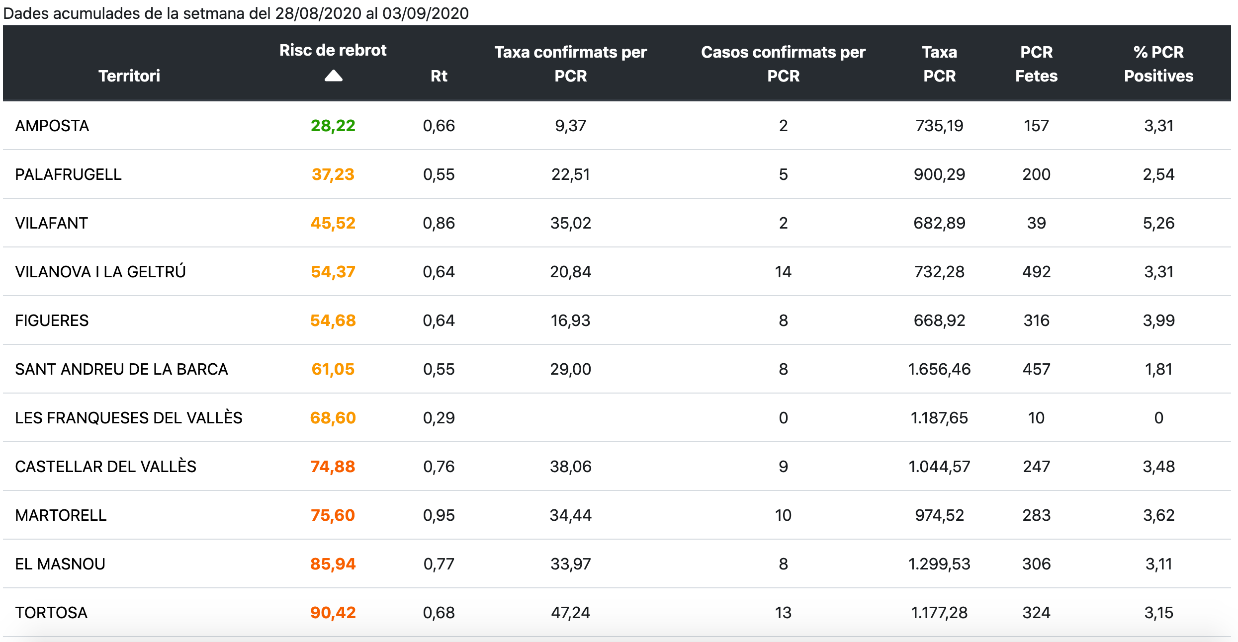This screenshot has height=642, width=1238.
Task: Sort by Taxa confirmats per PCR header
Action: pyautogui.click(x=570, y=64)
